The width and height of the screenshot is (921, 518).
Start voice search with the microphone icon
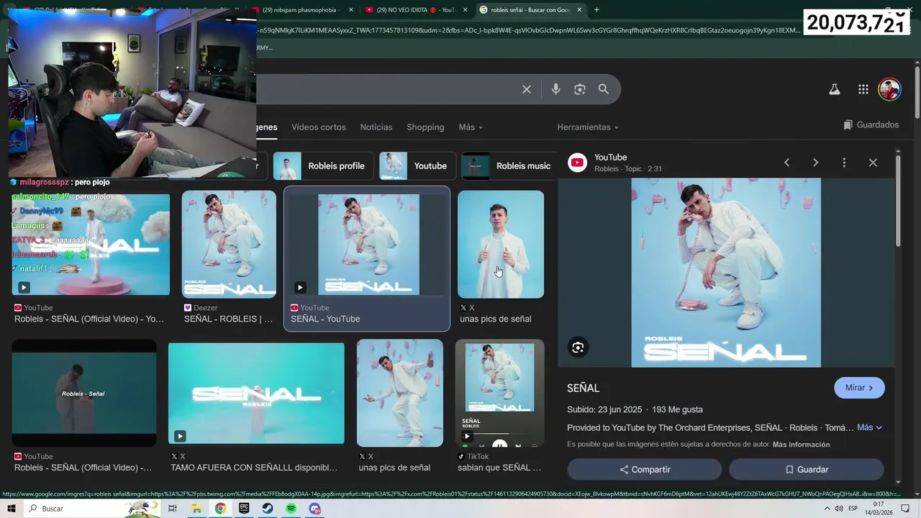pyautogui.click(x=555, y=89)
